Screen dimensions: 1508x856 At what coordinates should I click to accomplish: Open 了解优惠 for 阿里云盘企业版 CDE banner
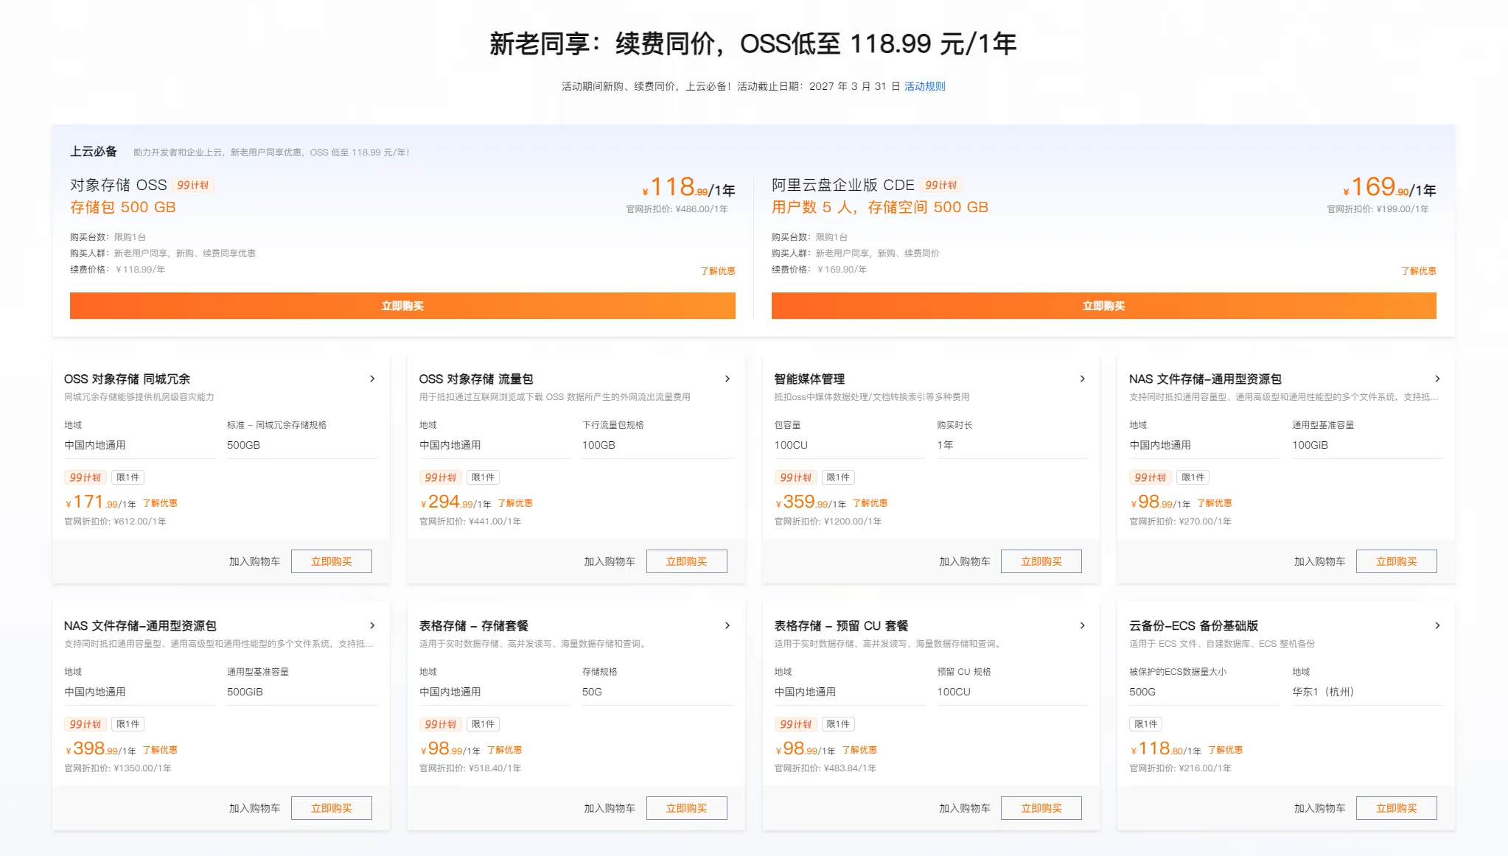click(1418, 271)
